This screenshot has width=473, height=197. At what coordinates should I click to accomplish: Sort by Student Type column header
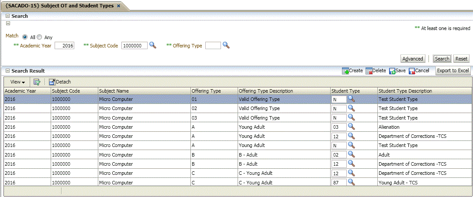(x=353, y=91)
